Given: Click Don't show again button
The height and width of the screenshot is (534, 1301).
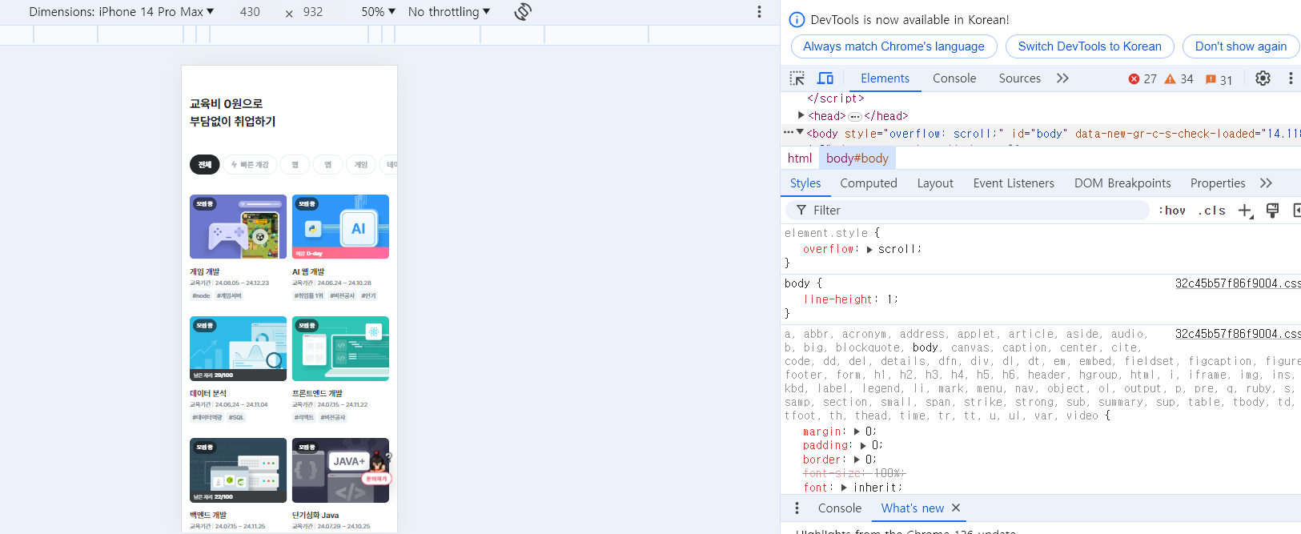Looking at the screenshot, I should click(x=1241, y=46).
